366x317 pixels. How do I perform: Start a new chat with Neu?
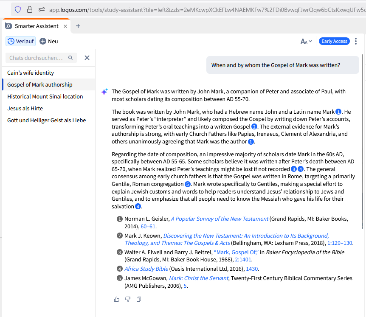click(49, 41)
